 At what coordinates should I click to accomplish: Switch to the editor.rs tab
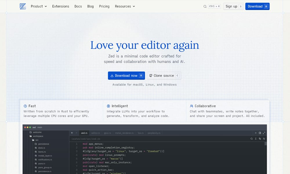point(96,133)
